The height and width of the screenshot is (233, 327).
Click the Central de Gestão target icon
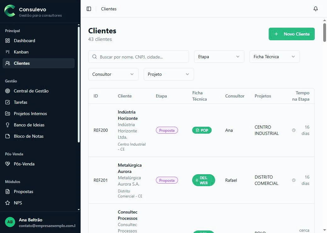click(8, 91)
